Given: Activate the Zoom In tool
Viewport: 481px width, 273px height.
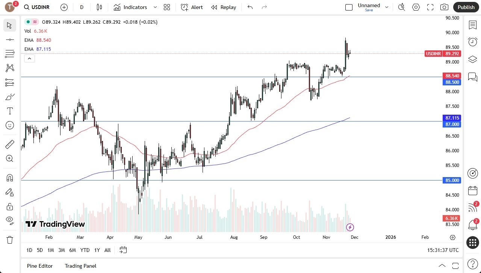Looking at the screenshot, I should point(10,158).
